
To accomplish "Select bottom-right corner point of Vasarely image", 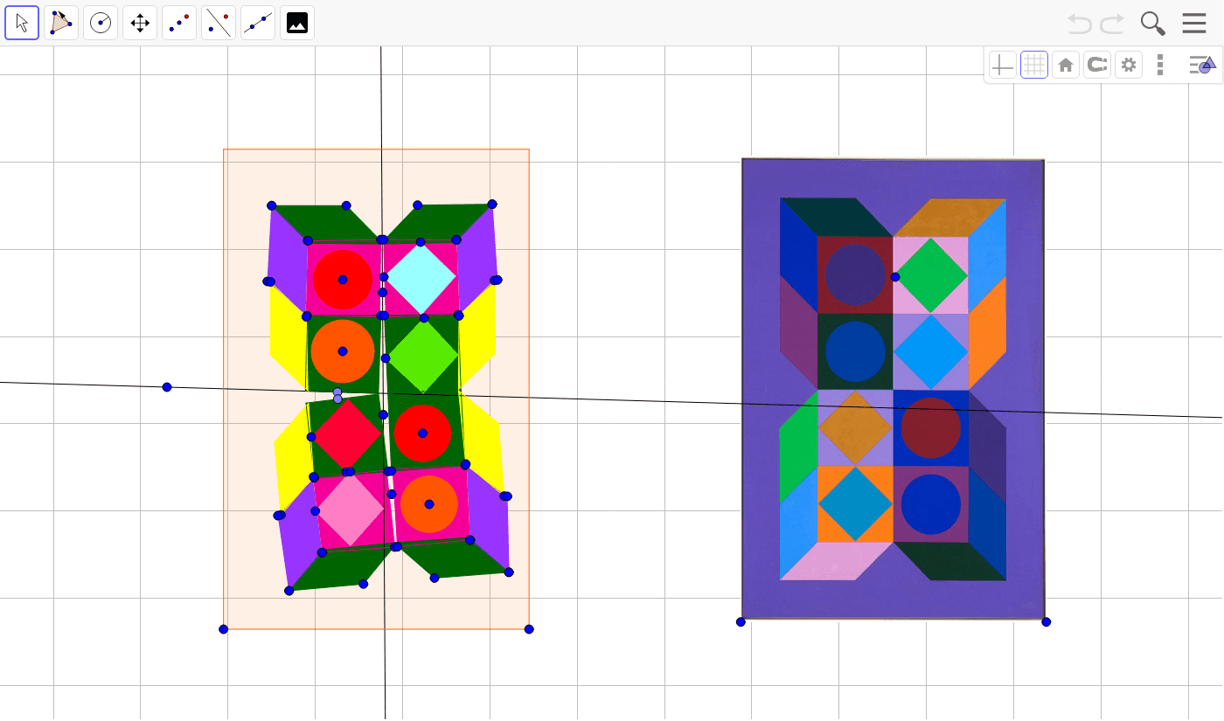I will click(x=1047, y=622).
